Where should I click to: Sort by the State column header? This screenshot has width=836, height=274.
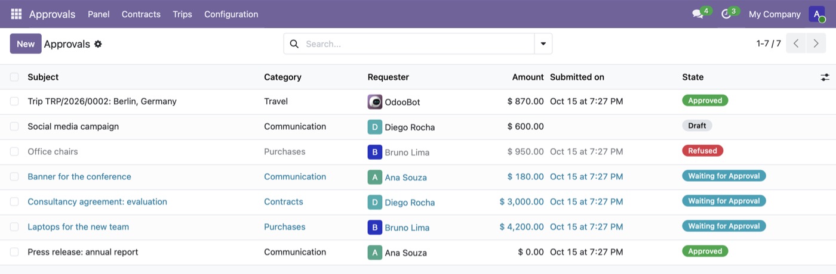693,77
